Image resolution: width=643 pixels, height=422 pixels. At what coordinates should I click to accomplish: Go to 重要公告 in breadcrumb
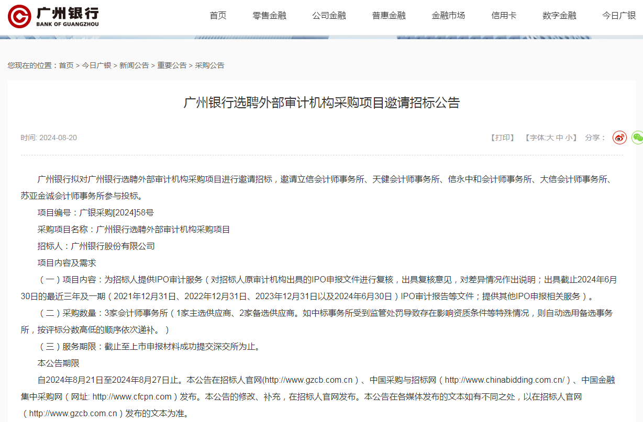(x=172, y=65)
